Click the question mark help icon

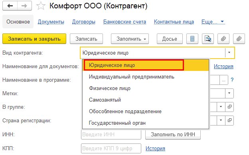tap(232, 80)
